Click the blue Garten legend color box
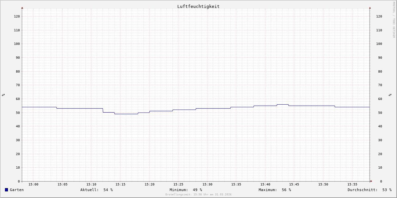 (6, 190)
